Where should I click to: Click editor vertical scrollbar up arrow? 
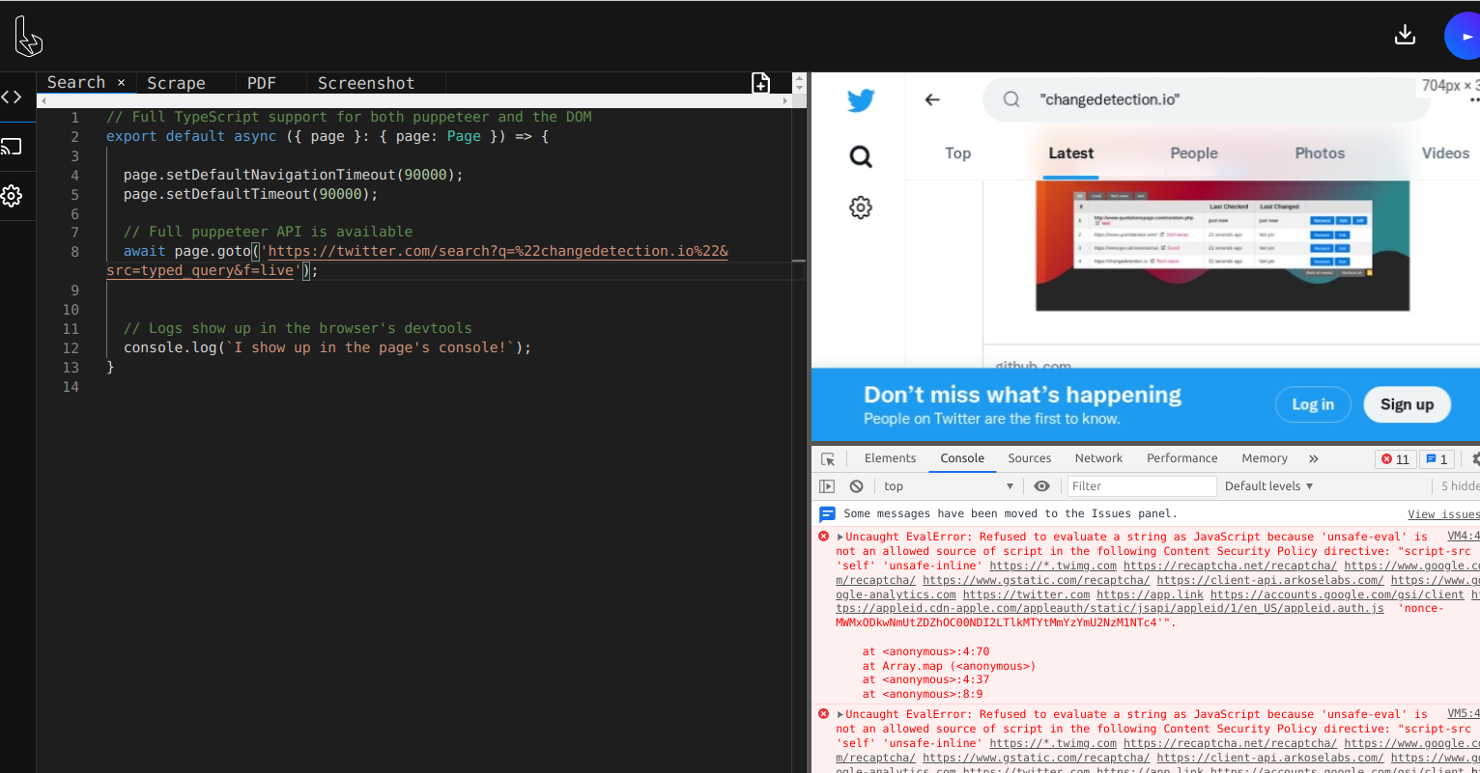(799, 78)
